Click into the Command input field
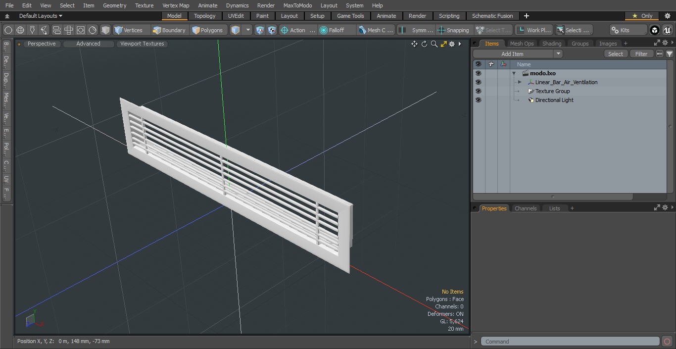Viewport: 676px width, 349px height. pyautogui.click(x=570, y=342)
